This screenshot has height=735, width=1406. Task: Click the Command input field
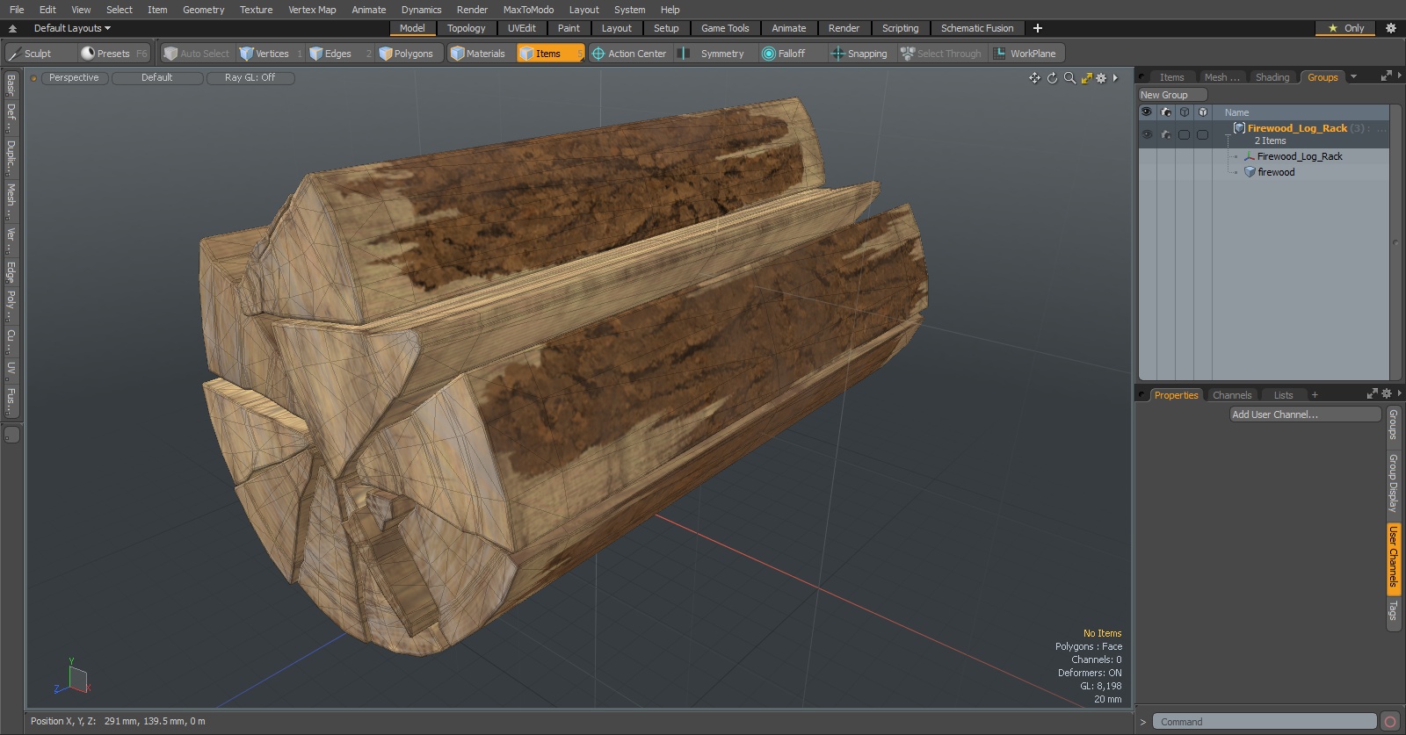pyautogui.click(x=1264, y=722)
